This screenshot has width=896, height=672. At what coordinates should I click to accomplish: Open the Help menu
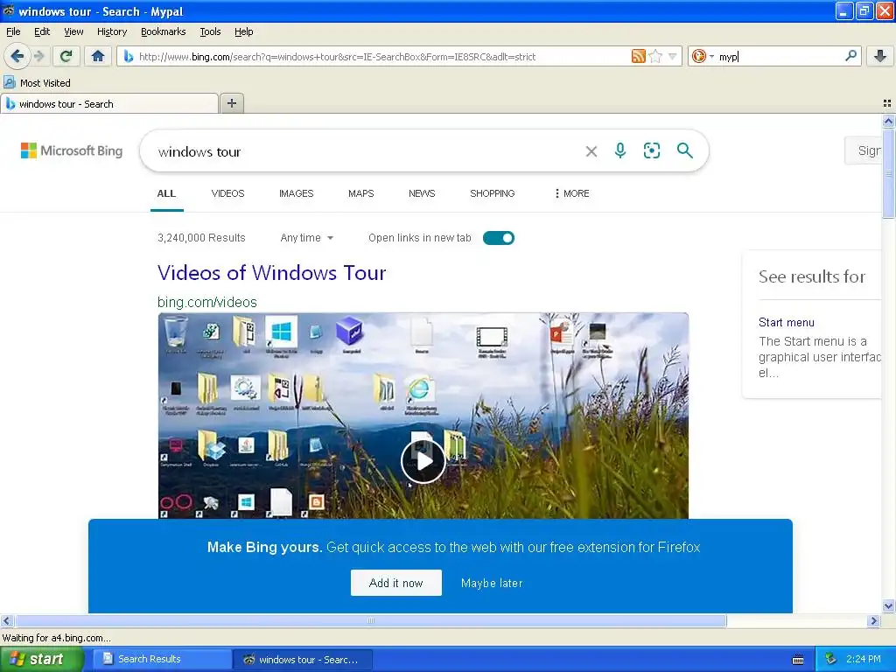pyautogui.click(x=243, y=31)
